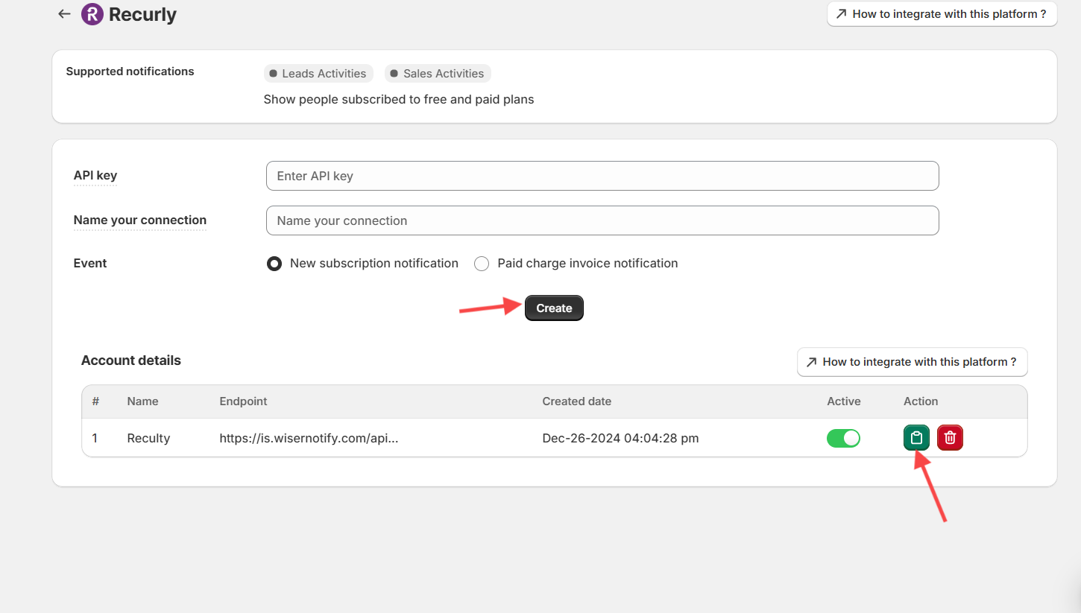1081x613 pixels.
Task: Toggle the Active switch for Reculty
Action: click(x=843, y=438)
